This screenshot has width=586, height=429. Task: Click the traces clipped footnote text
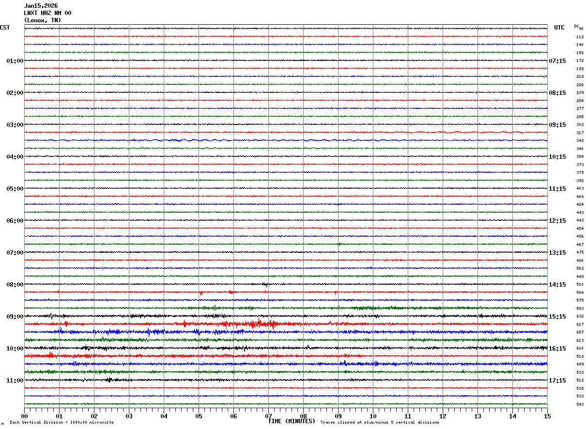[380, 423]
